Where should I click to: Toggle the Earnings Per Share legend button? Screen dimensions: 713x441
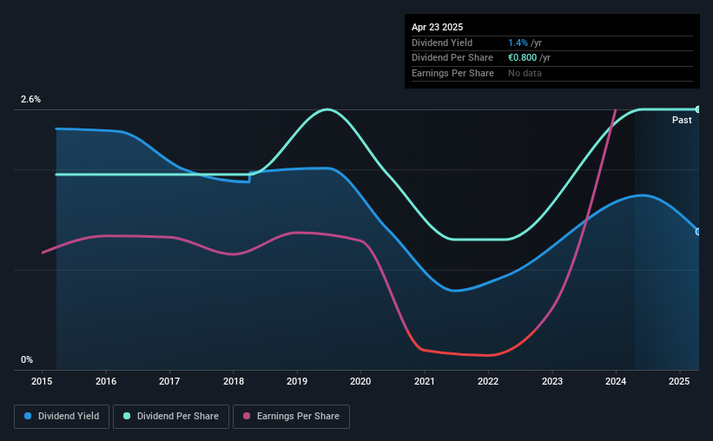coord(291,417)
